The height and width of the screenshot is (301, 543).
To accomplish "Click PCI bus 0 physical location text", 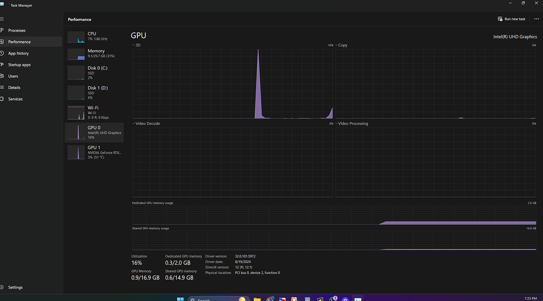I will [x=257, y=273].
